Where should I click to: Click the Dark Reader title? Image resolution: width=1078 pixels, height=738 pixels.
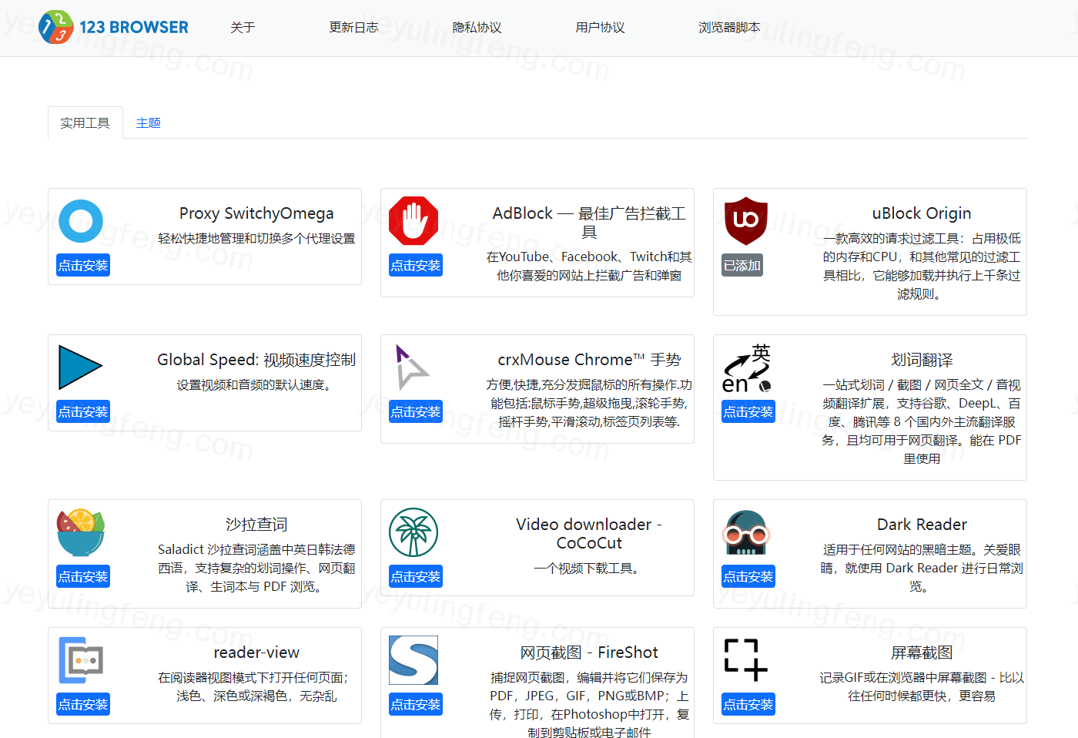922,525
